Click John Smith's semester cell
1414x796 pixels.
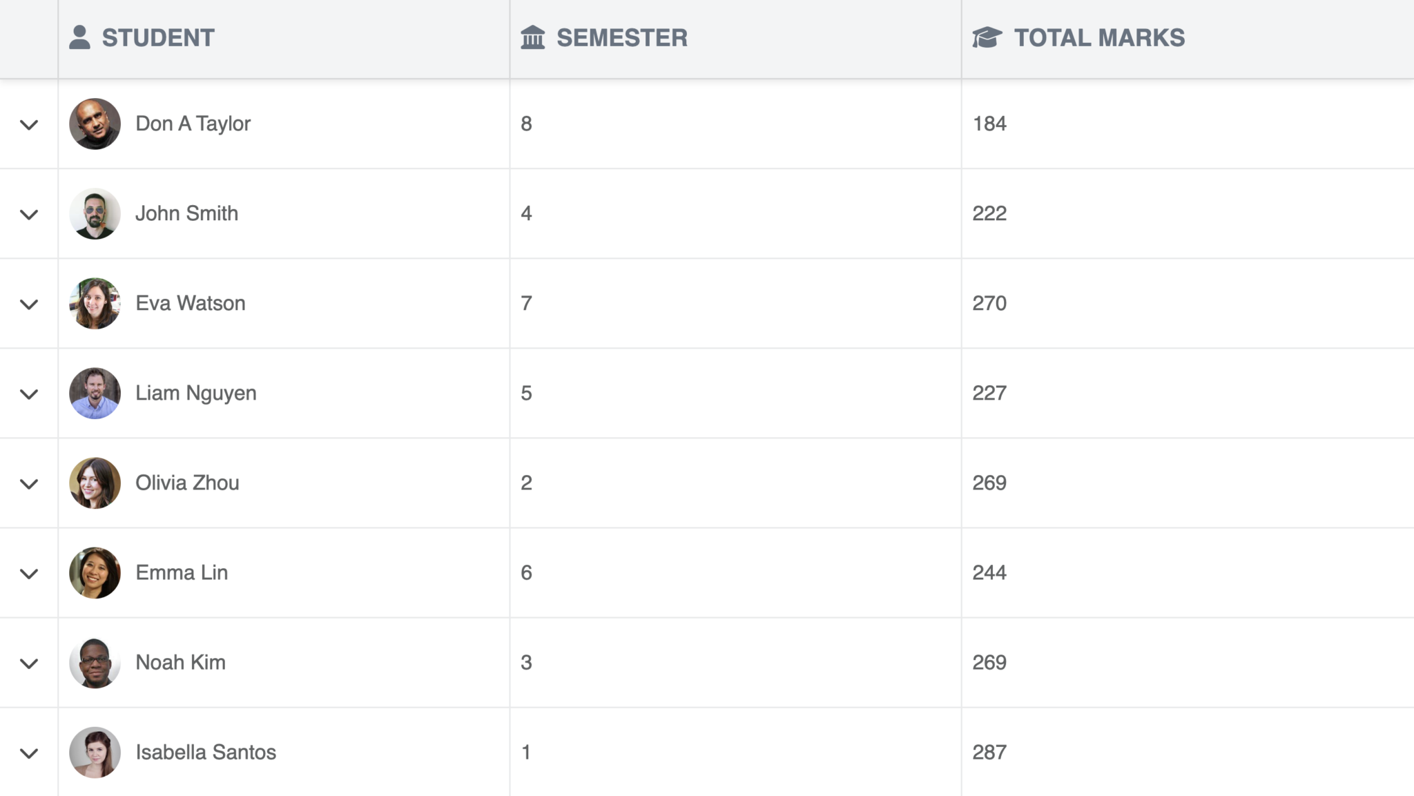click(735, 213)
